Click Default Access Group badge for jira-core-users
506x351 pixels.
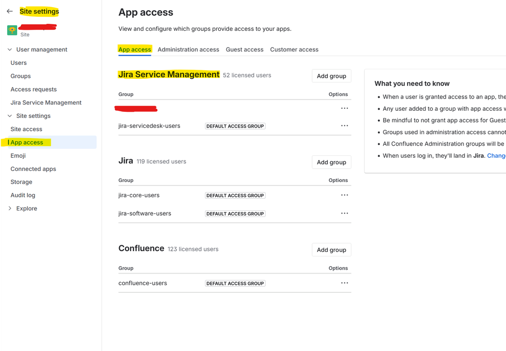point(235,195)
